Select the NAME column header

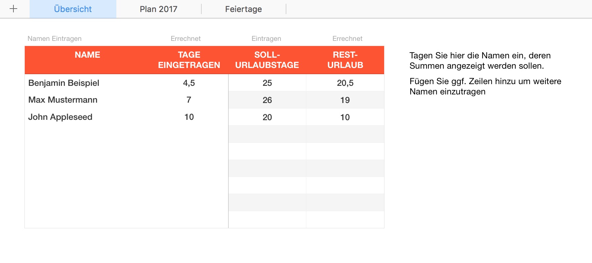point(87,55)
